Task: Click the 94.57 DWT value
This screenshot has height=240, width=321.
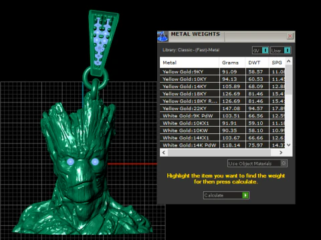Action: [x=255, y=109]
